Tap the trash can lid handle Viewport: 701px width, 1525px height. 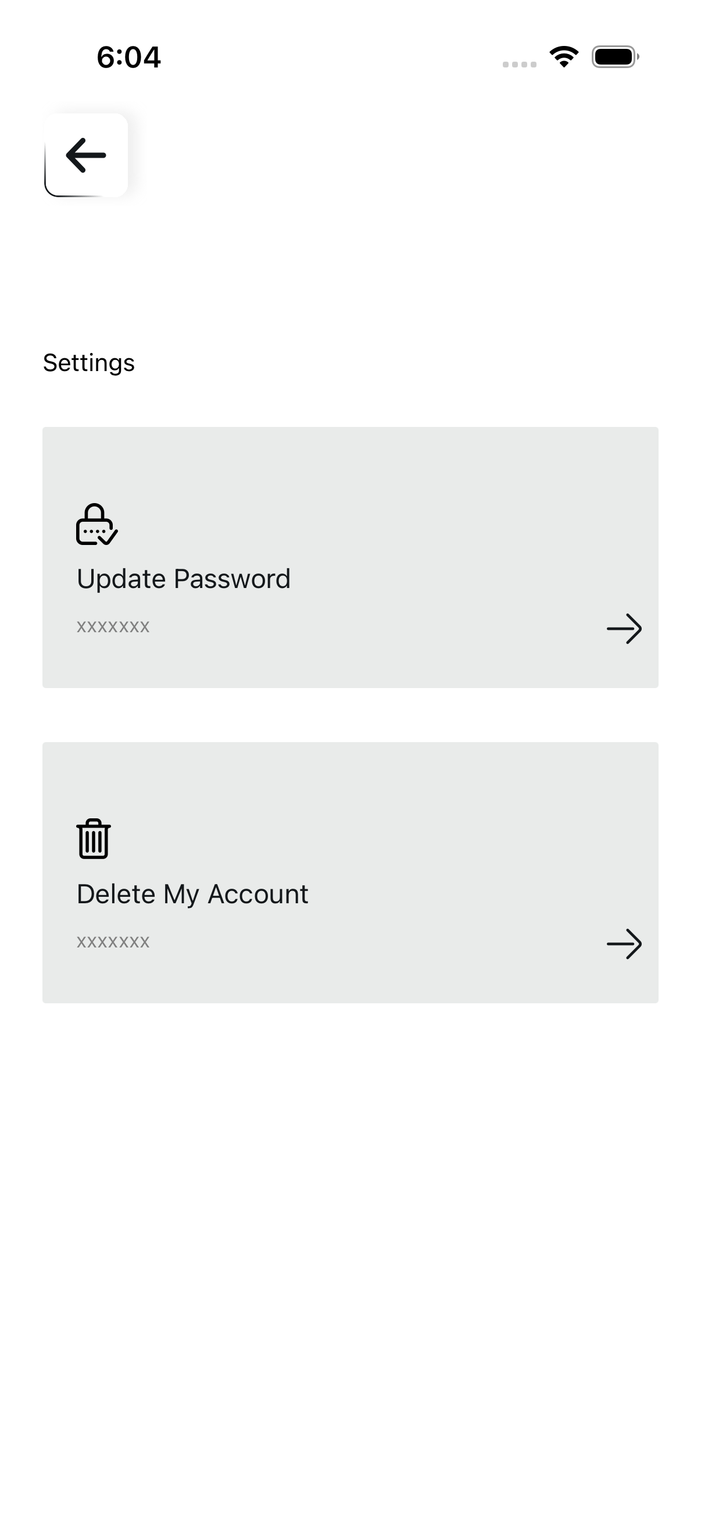pos(94,822)
